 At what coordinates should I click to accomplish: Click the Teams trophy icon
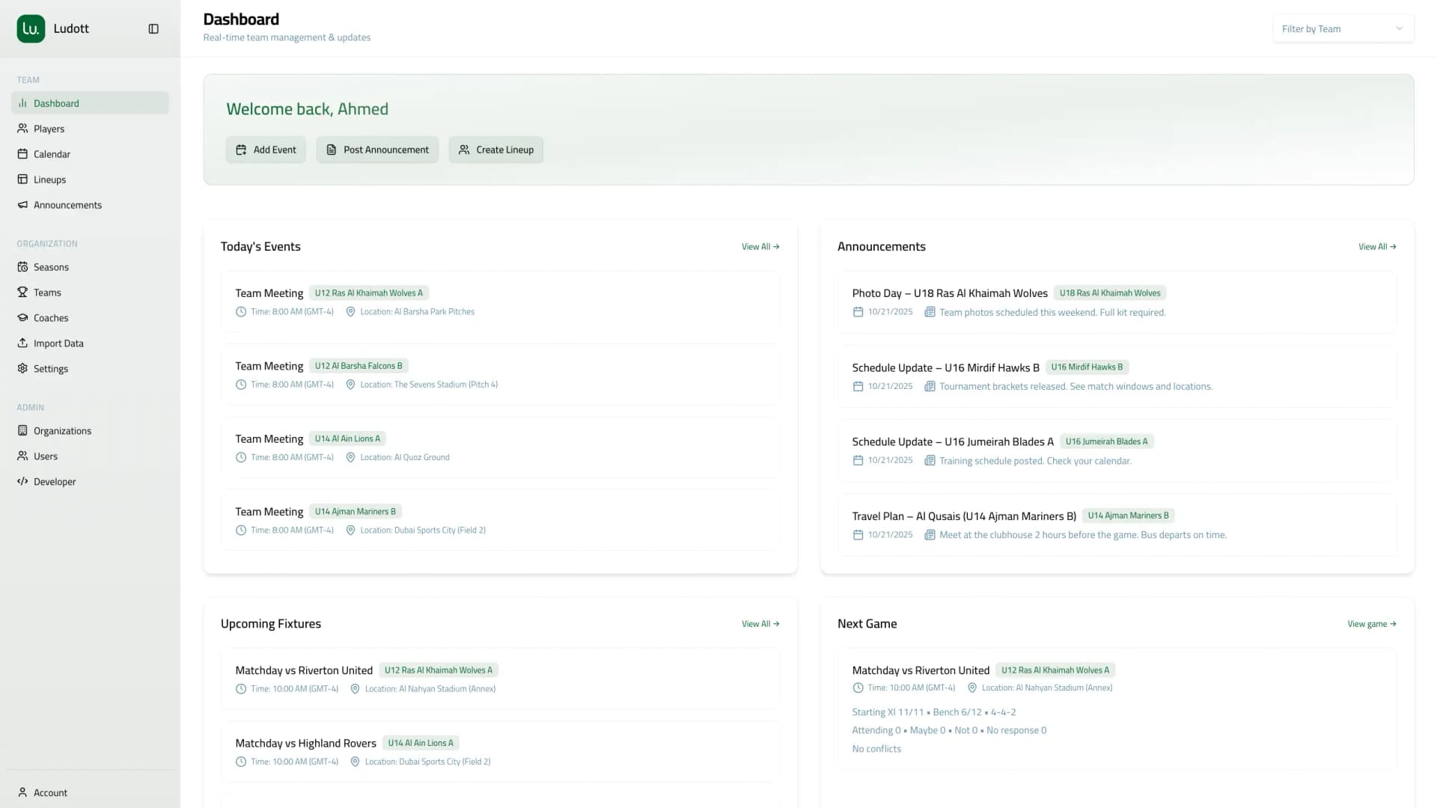(22, 293)
